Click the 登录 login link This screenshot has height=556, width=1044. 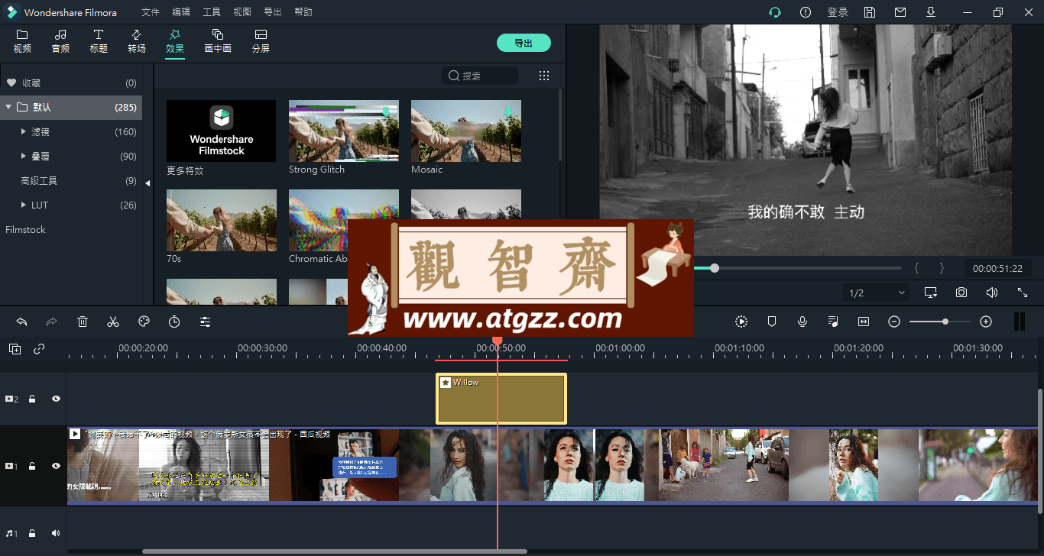(838, 12)
